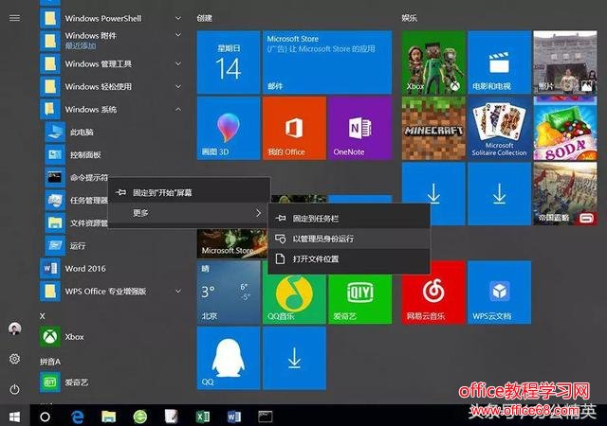607x426 pixels.
Task: Open the Movies and TV tile
Action: tap(500, 62)
